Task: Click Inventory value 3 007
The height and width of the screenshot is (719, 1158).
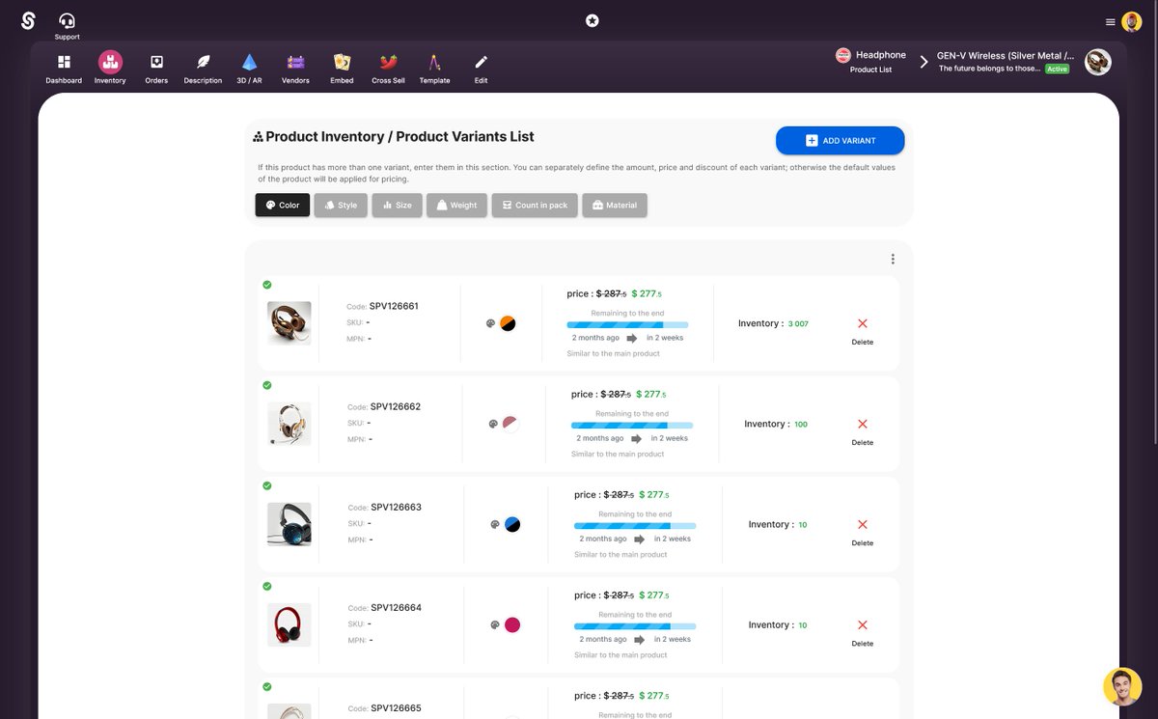Action: click(798, 324)
